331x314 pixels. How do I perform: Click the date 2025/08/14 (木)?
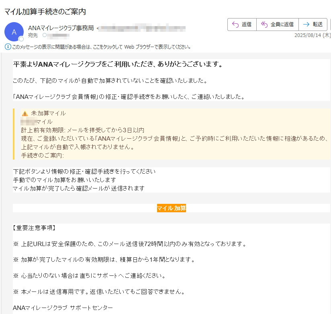313,35
